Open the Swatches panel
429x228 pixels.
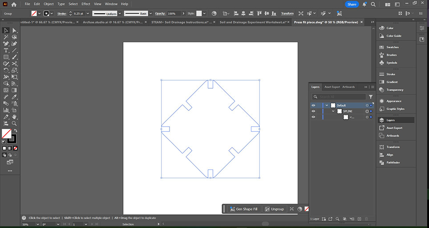click(x=392, y=47)
